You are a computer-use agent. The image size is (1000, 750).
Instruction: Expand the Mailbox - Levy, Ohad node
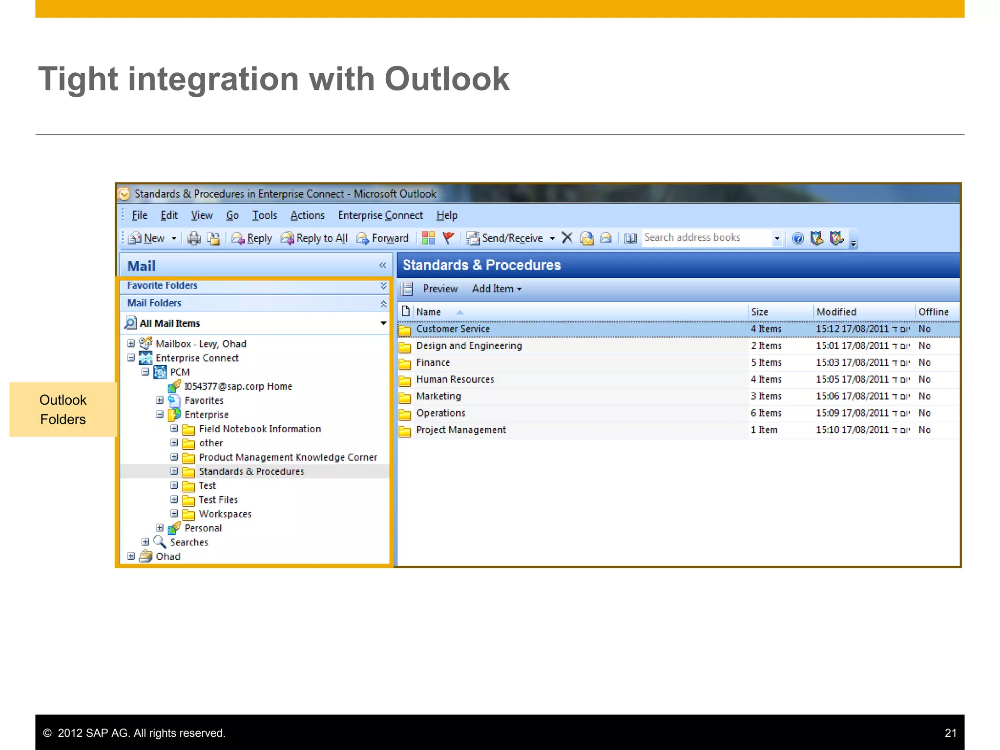[131, 343]
